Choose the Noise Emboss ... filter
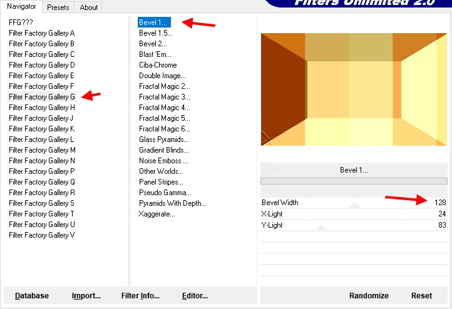452x309 pixels. [x=163, y=161]
